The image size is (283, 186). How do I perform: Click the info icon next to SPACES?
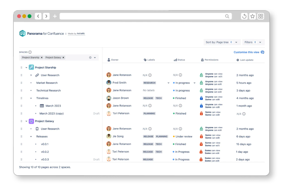30,52
